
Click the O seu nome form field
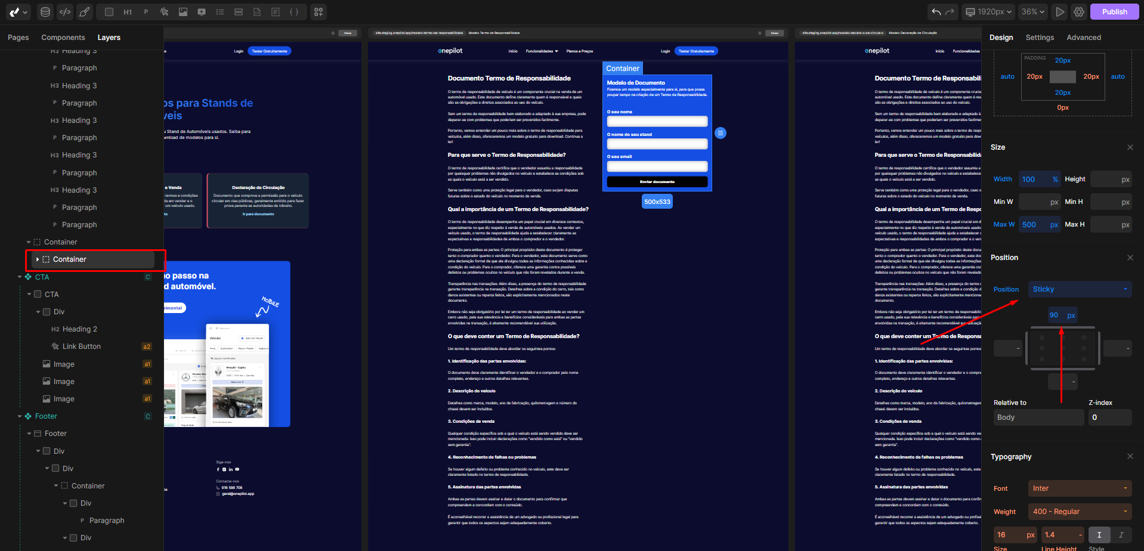click(x=657, y=121)
